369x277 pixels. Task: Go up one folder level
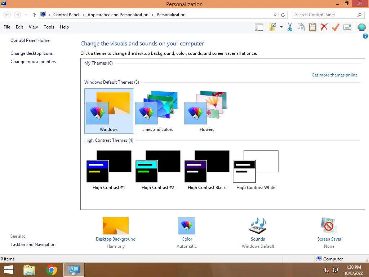34,15
